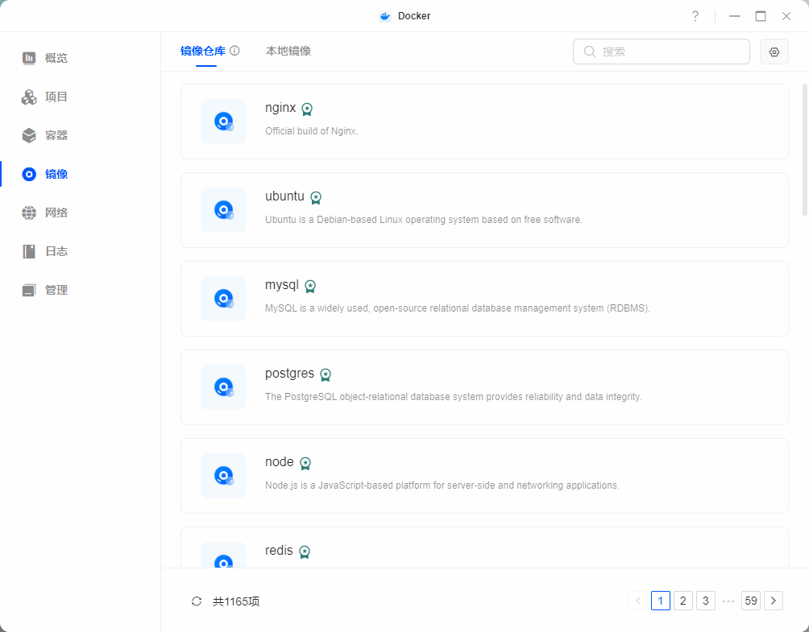Go to page 3

706,601
